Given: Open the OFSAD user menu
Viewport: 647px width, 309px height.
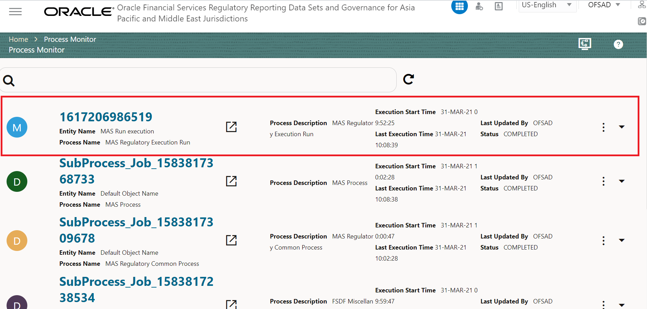Looking at the screenshot, I should pyautogui.click(x=604, y=5).
